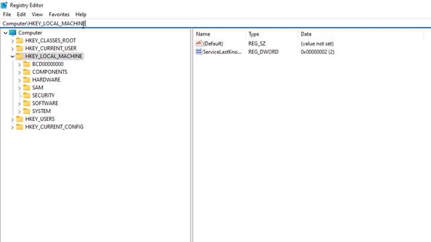Image resolution: width=431 pixels, height=242 pixels.
Task: Click the REG_SZ type cell
Action: (257, 43)
